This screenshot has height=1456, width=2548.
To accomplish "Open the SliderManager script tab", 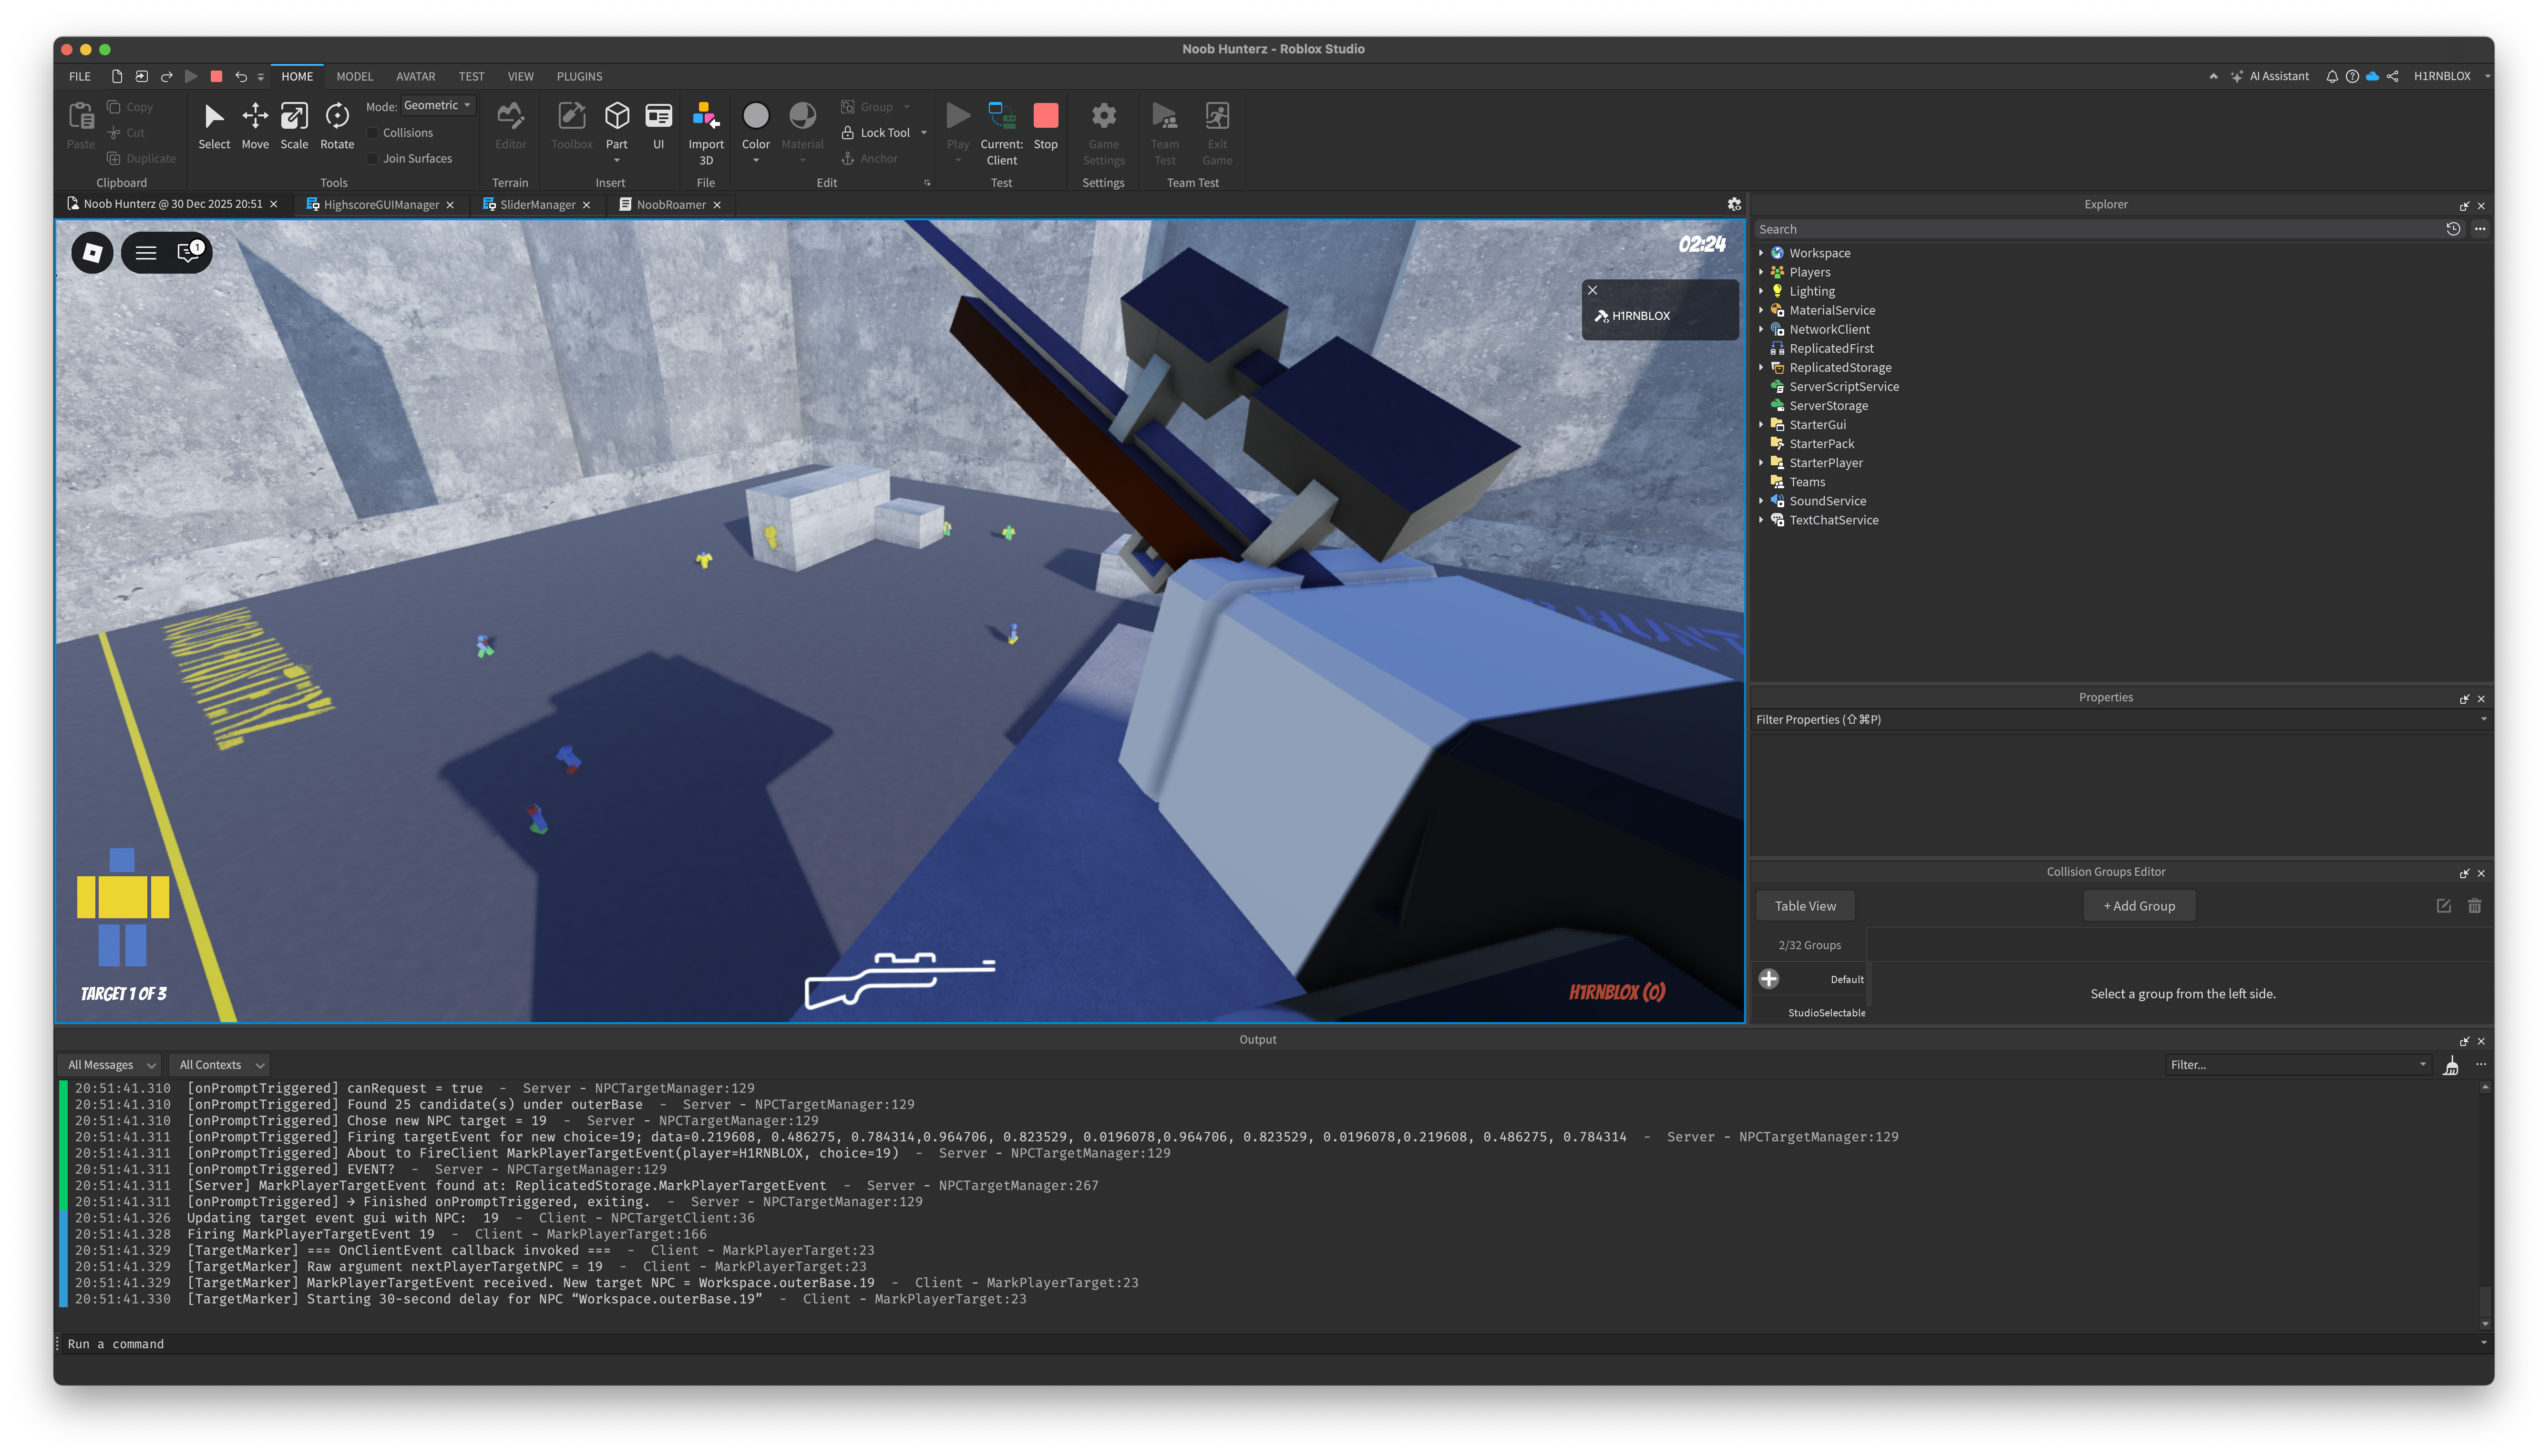I will 537,205.
